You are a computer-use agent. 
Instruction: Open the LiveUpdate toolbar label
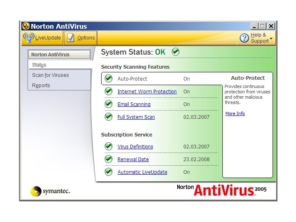48,37
